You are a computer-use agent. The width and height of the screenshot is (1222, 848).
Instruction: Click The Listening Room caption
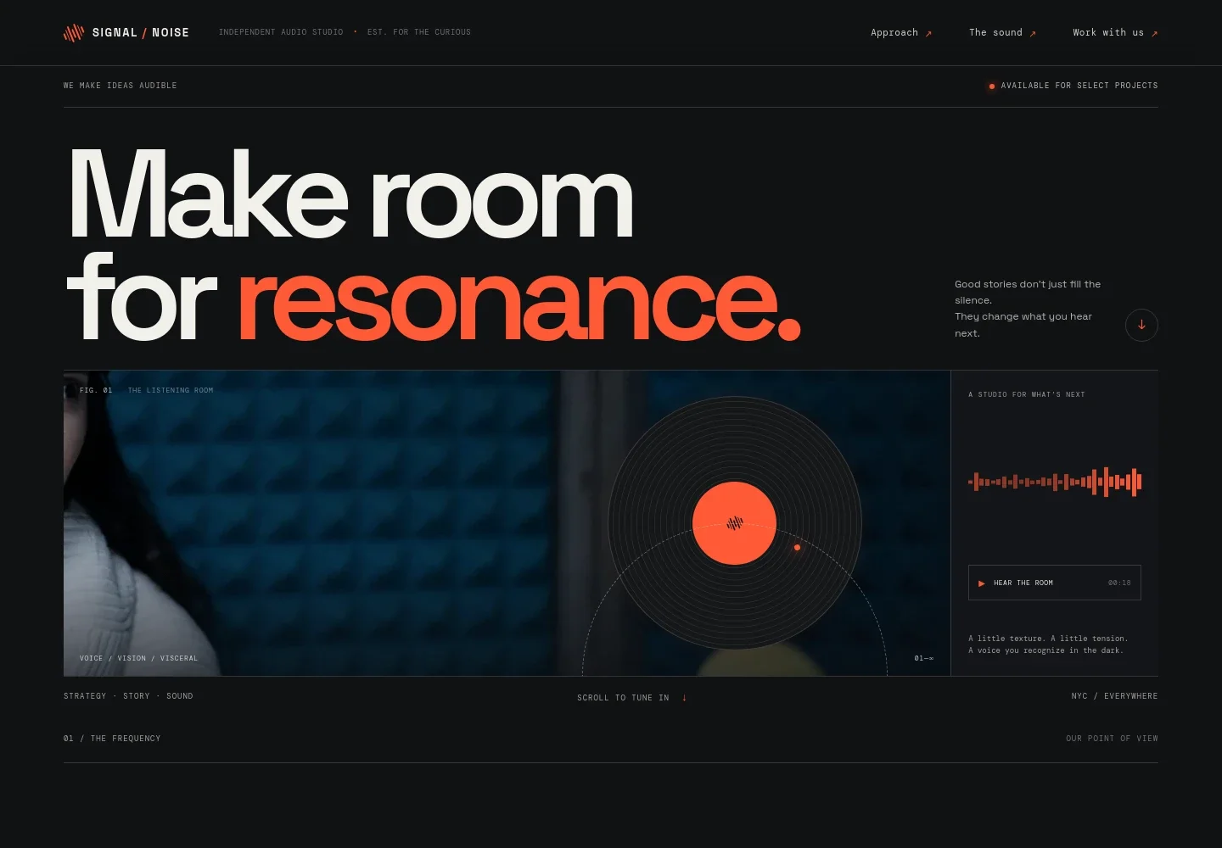pyautogui.click(x=171, y=390)
